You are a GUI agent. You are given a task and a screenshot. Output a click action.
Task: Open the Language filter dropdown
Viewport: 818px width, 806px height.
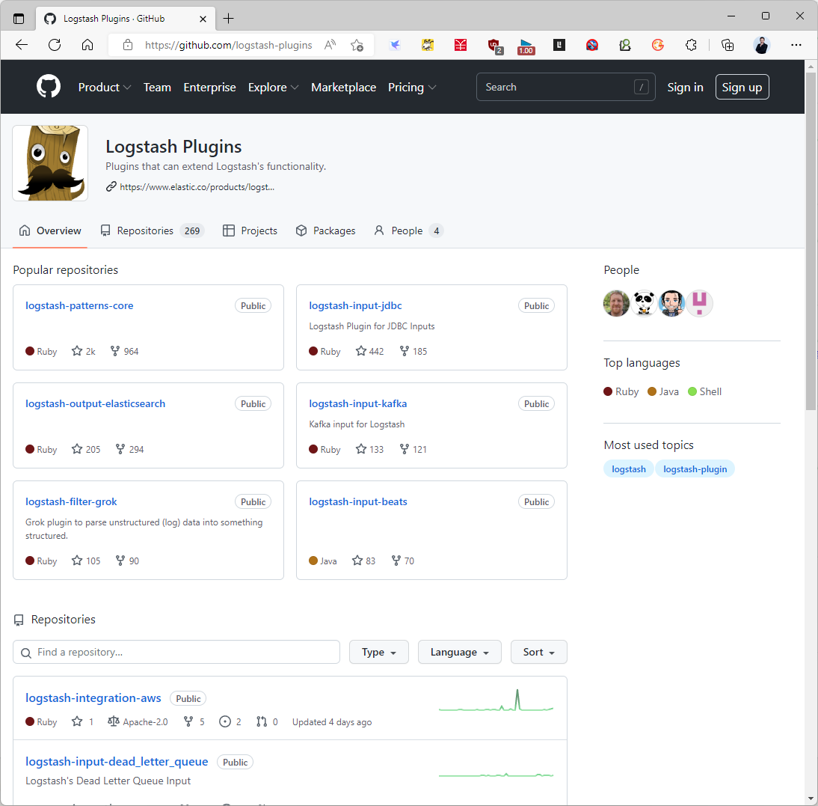click(460, 652)
